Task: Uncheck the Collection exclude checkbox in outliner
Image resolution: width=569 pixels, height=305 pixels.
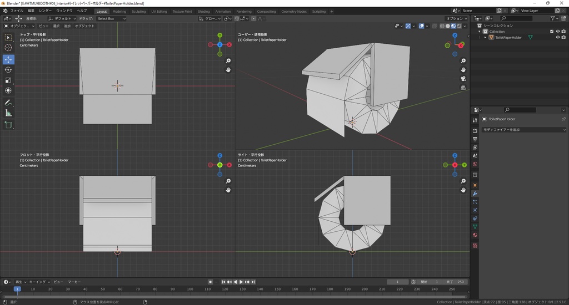Action: [552, 32]
